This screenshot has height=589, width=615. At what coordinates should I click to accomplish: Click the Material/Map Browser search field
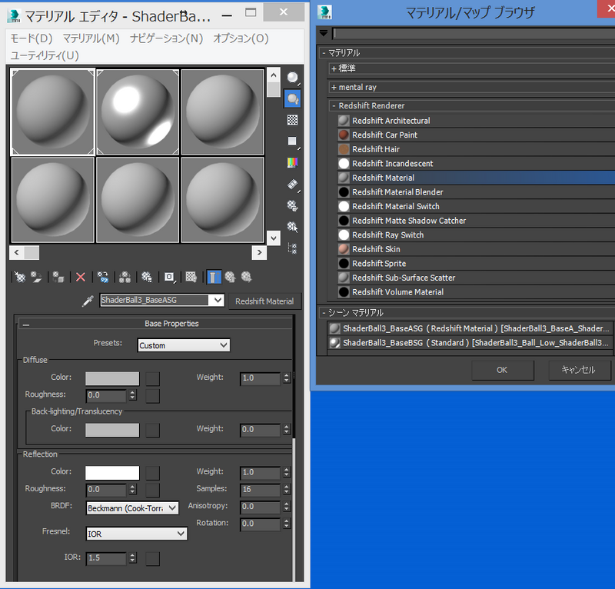474,34
